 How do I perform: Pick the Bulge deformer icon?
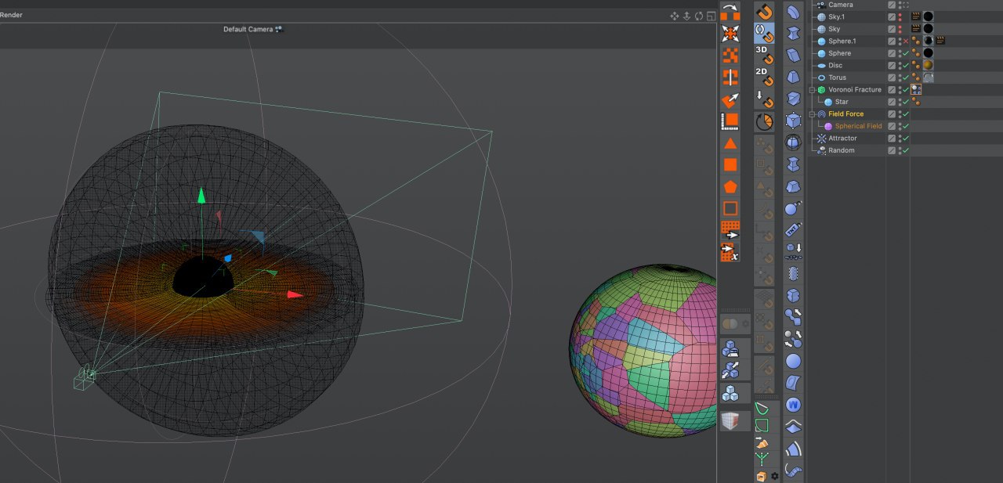point(793,34)
